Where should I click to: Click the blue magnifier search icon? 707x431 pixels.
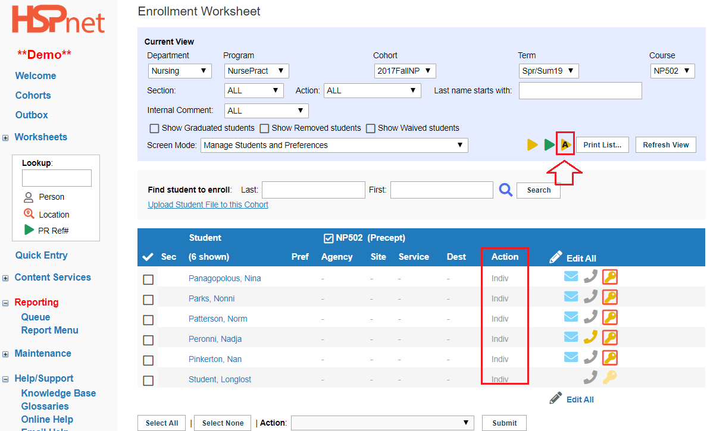pyautogui.click(x=505, y=190)
